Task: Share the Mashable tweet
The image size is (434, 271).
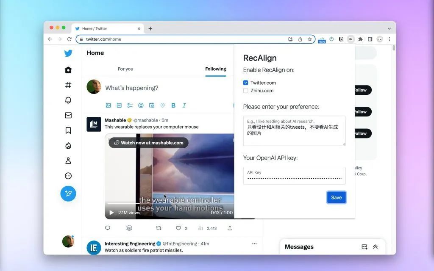Action: coord(230,228)
